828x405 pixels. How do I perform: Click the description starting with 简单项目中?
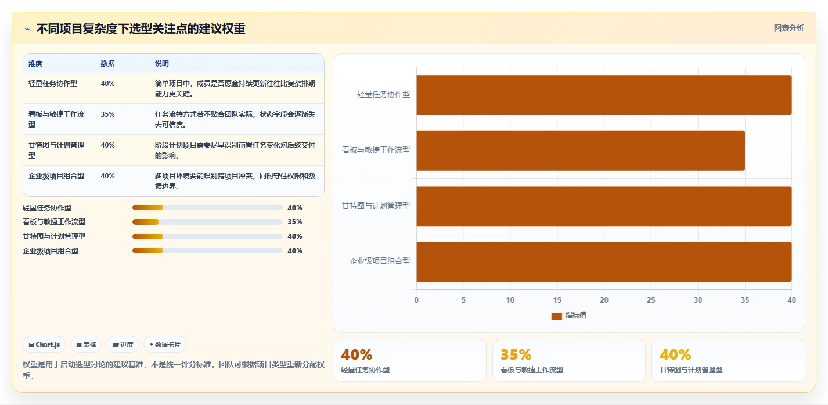pos(235,88)
